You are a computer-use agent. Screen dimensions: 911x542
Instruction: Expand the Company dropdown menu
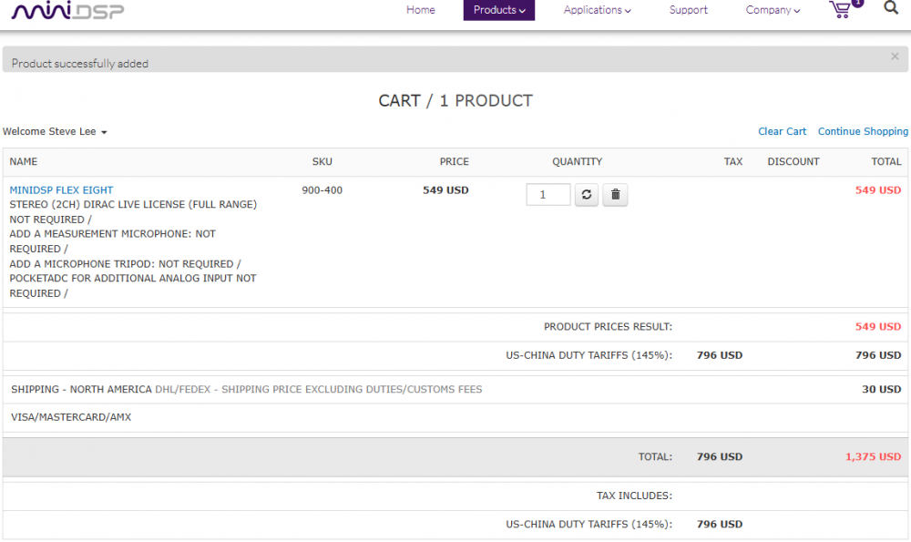pyautogui.click(x=773, y=10)
